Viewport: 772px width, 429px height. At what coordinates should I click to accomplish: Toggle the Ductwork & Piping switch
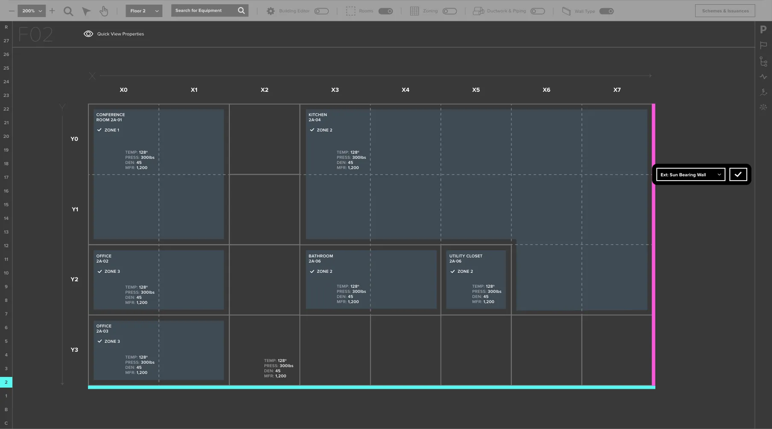538,11
